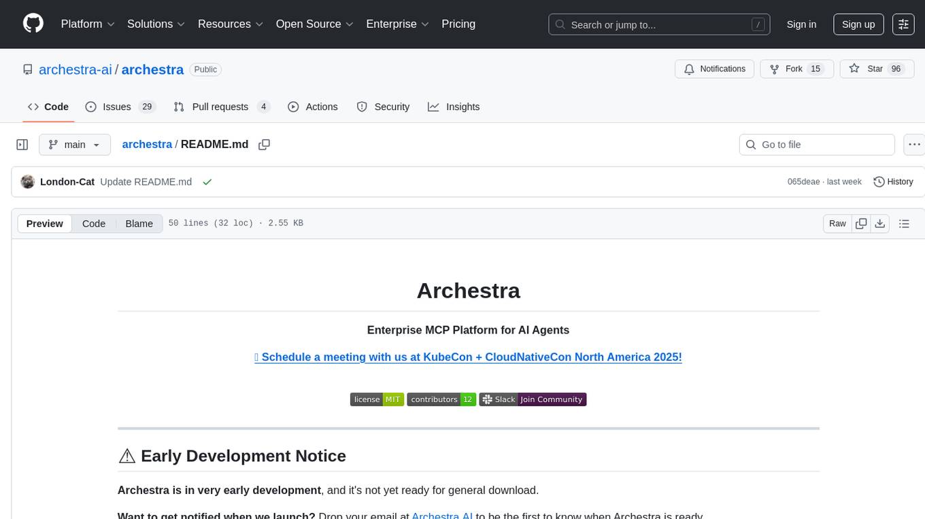
Task: Open commit 065deae
Action: click(x=804, y=182)
